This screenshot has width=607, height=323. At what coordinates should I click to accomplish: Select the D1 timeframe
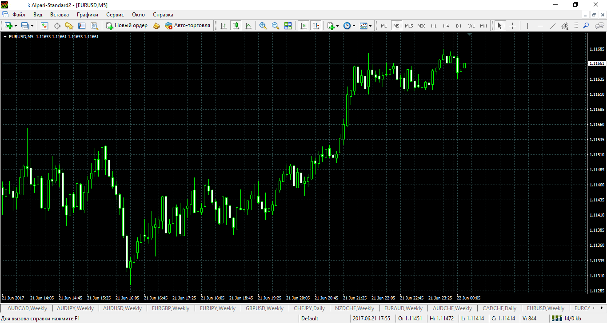coord(459,26)
